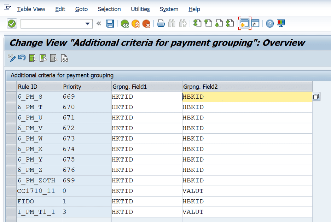
Task: Go to Last Page icon
Action: (x=230, y=23)
